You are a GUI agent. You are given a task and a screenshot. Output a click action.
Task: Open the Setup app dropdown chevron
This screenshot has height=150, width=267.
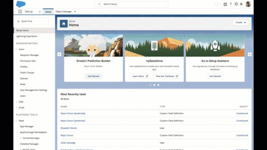[40, 12]
